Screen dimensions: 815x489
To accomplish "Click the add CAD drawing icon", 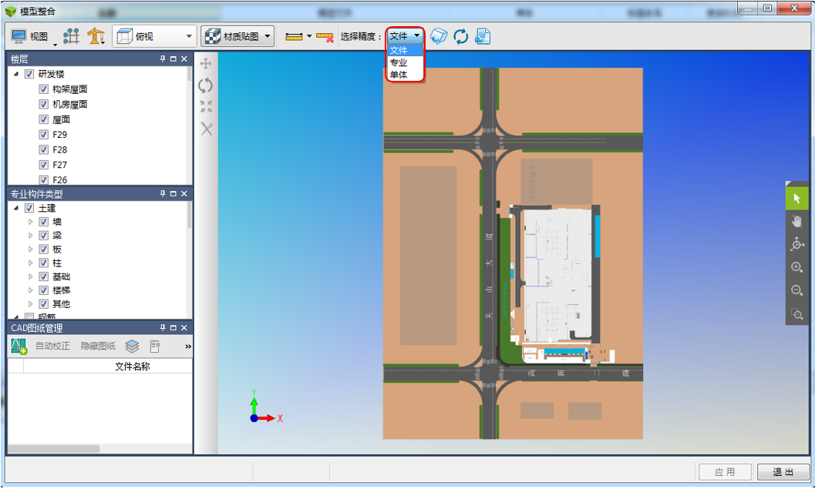I will click(19, 347).
